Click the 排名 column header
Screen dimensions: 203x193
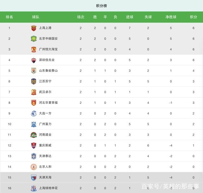[x=10, y=17]
